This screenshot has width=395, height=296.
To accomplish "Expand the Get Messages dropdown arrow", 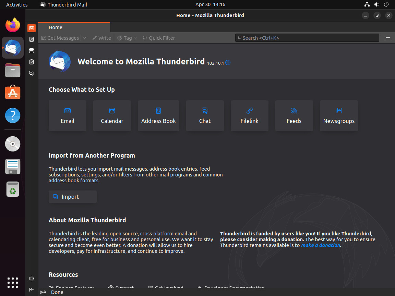I will pos(85,38).
